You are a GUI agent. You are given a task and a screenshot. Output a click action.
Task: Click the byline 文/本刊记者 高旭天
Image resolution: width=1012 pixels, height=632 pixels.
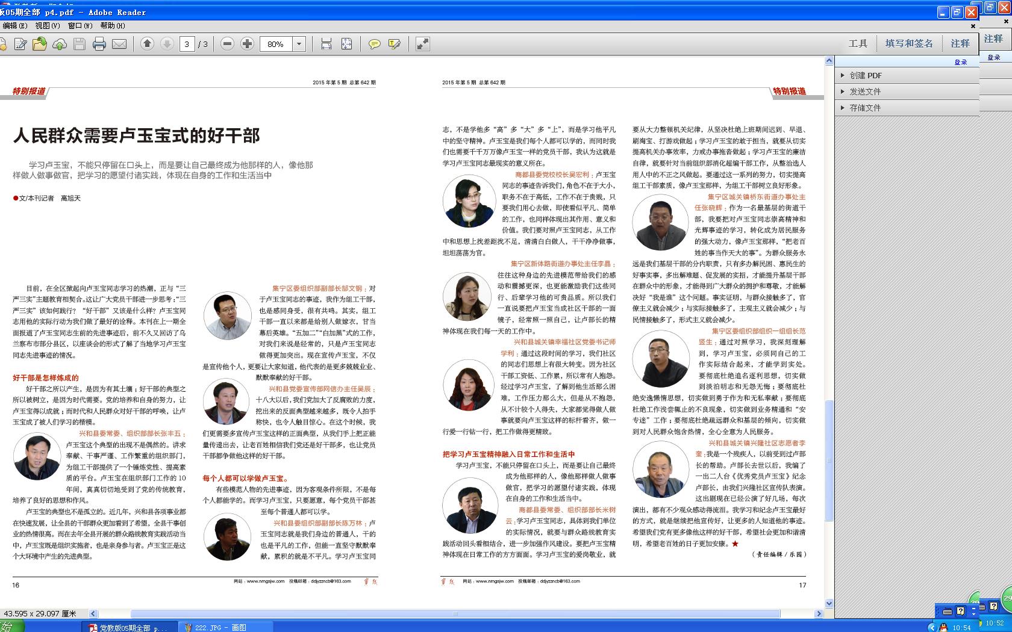(47, 198)
